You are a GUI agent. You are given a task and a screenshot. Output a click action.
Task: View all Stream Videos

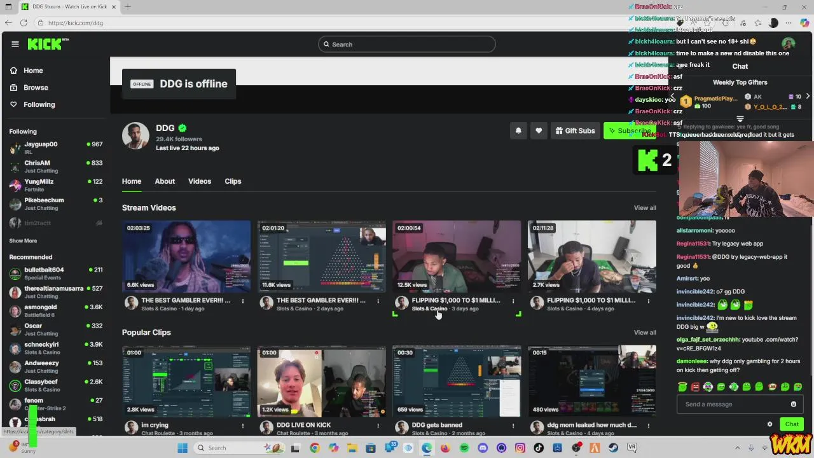pos(645,208)
